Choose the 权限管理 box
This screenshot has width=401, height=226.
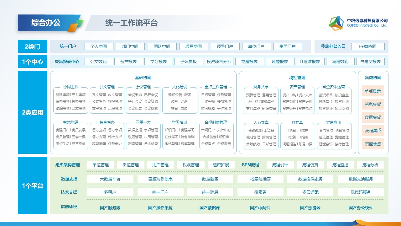(191, 165)
